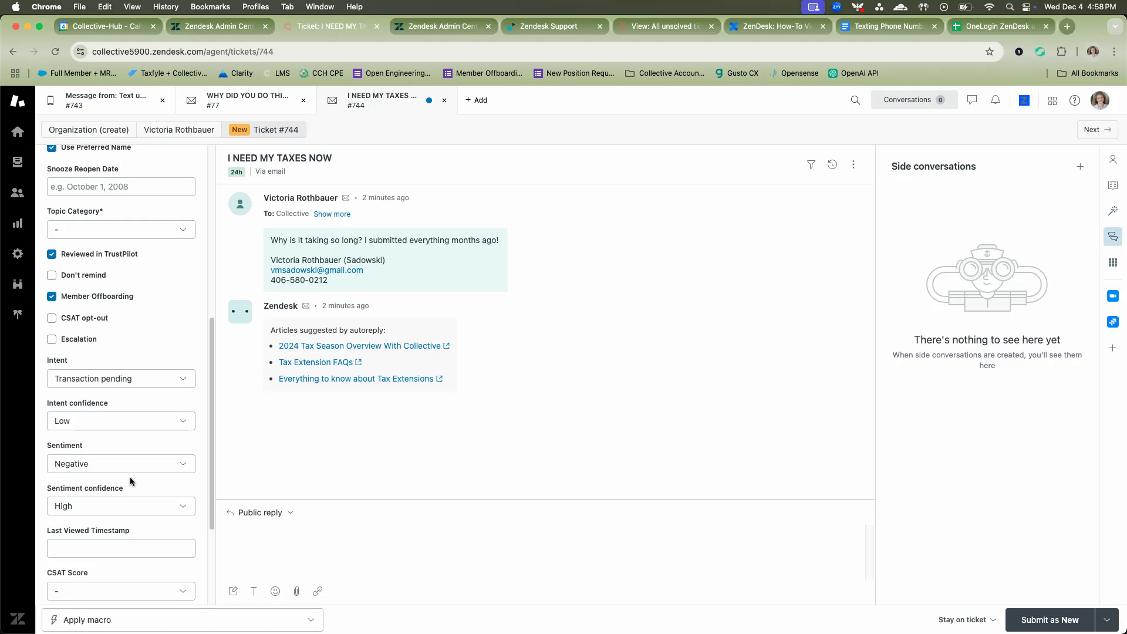Expand the Topic Category dropdown
1127x634 pixels.
[x=121, y=230]
